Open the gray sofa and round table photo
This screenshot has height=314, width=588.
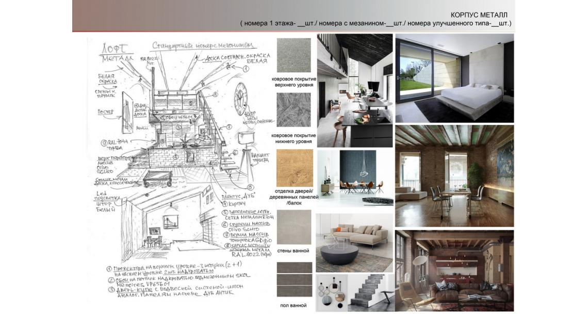(x=354, y=243)
